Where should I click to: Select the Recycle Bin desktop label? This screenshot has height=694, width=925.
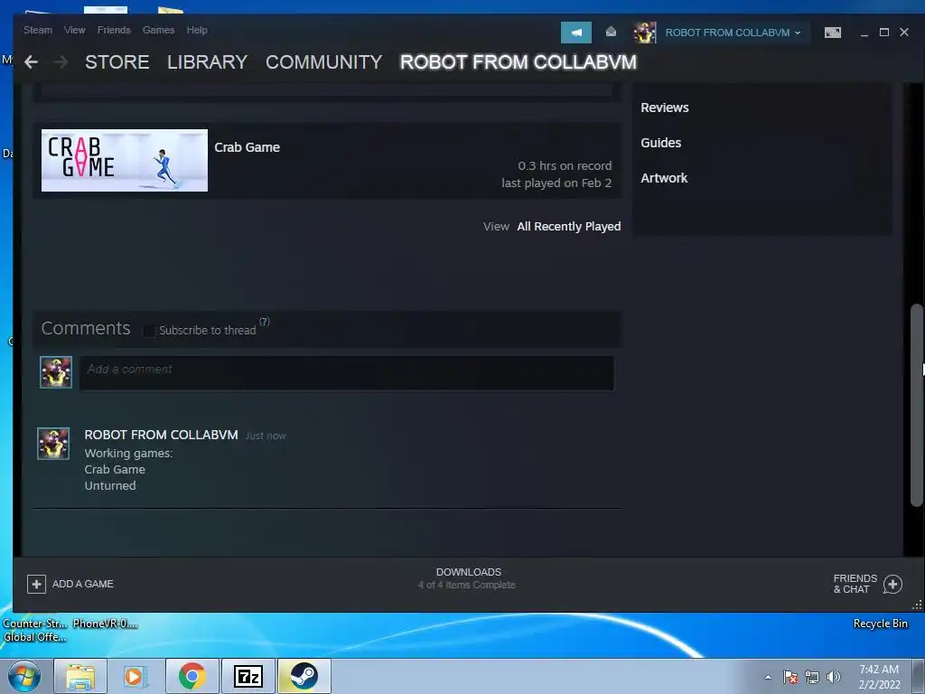880,624
